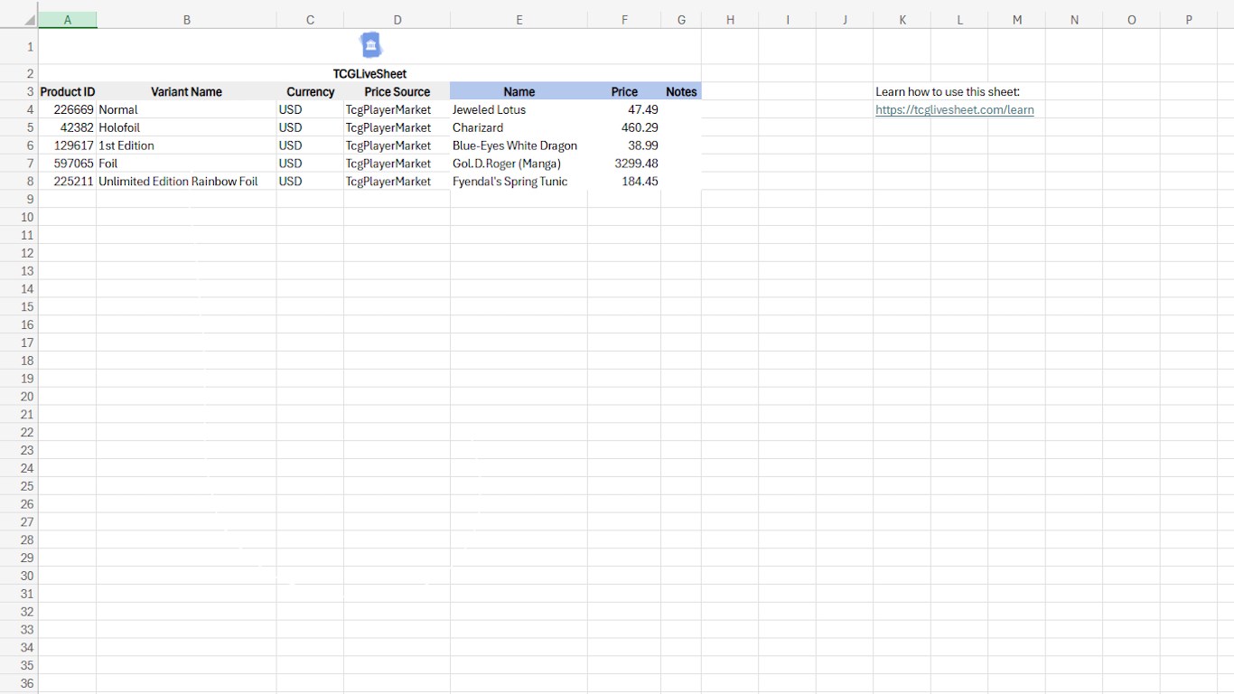Click the Gol.D.Roger (Manga) cell
The width and height of the screenshot is (1234, 694).
[x=519, y=164]
